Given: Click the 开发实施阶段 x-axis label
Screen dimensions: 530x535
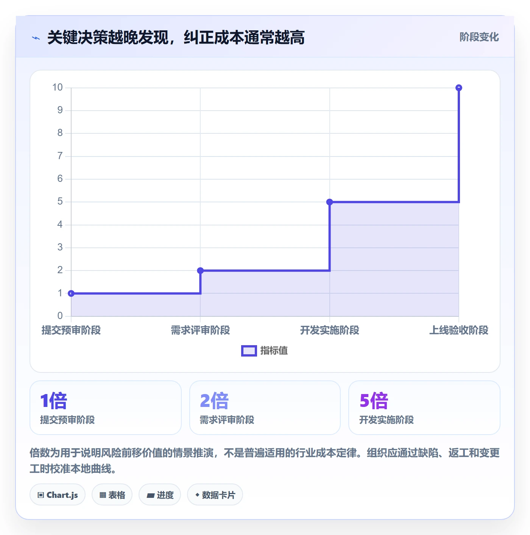Looking at the screenshot, I should click(x=330, y=330).
